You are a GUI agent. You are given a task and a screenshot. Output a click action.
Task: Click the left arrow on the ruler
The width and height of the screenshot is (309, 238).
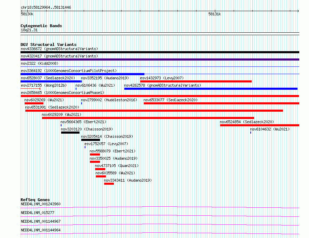[22, 11]
